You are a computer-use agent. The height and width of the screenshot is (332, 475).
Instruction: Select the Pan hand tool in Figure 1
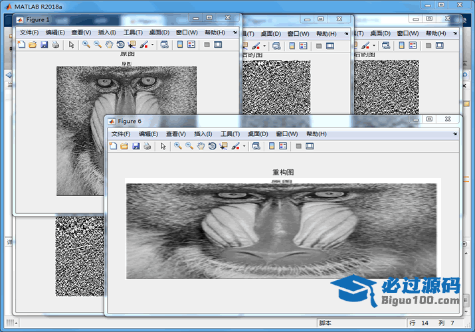point(109,44)
